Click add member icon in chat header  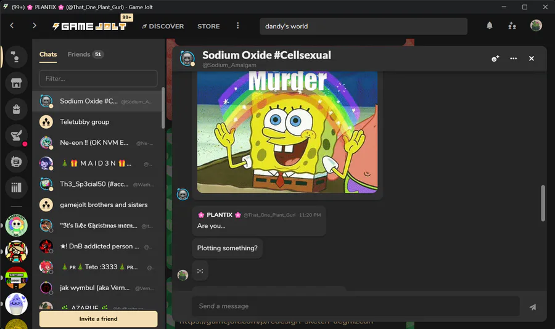tap(495, 59)
